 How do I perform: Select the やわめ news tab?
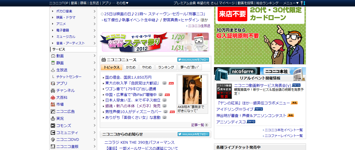pos(147,67)
